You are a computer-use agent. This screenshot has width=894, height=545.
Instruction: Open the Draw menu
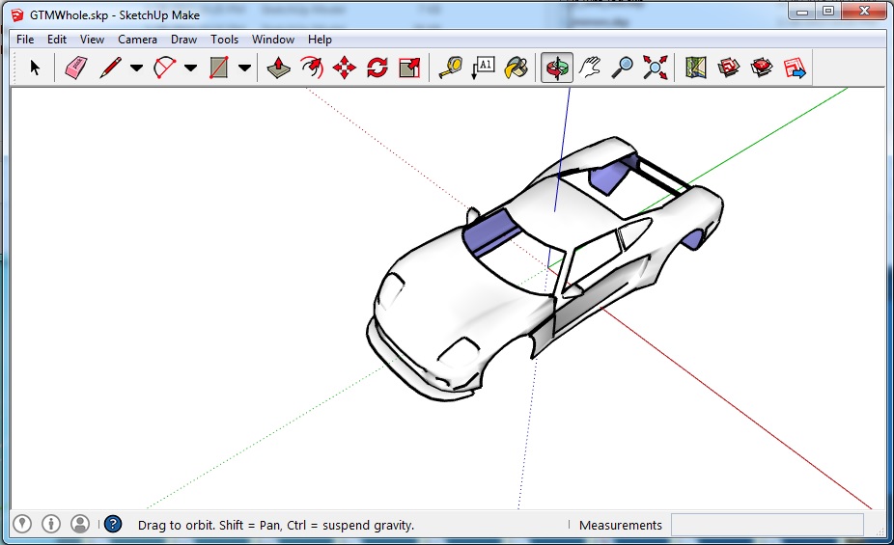coord(183,40)
